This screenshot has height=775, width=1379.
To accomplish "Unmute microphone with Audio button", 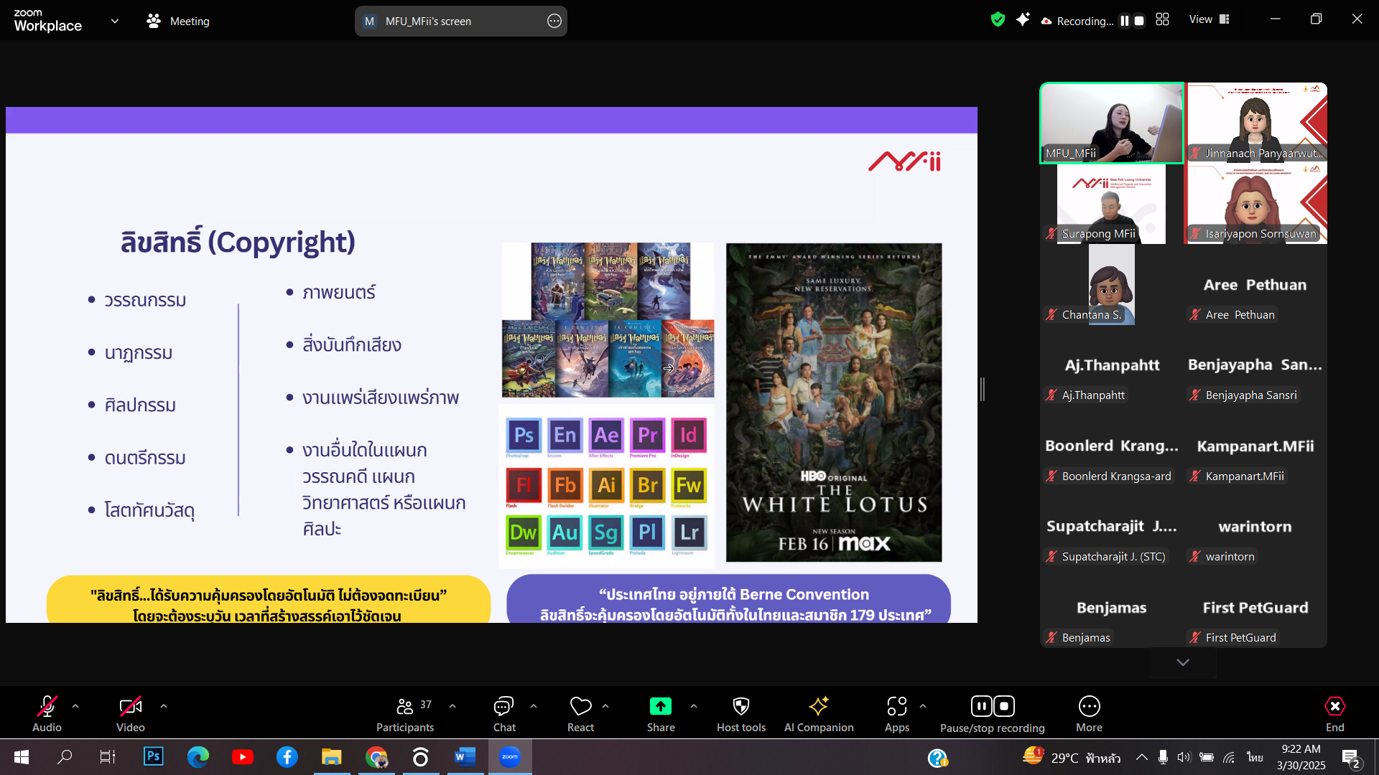I will [47, 707].
